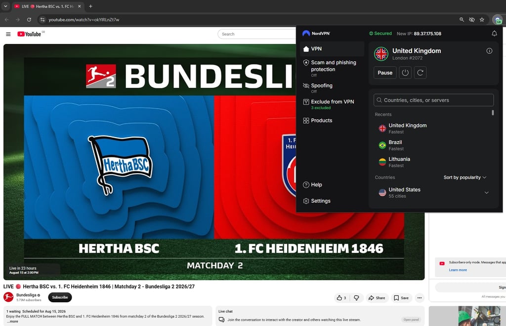Click the Secured status label
Image resolution: width=506 pixels, height=326 pixels.
click(380, 34)
